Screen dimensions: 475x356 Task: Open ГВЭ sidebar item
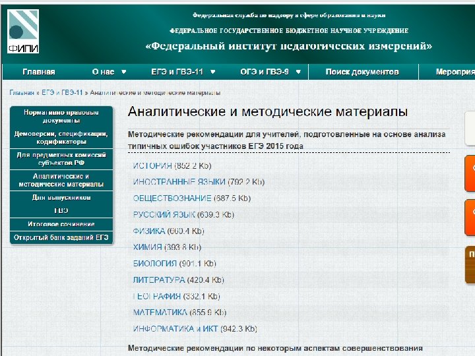[61, 211]
